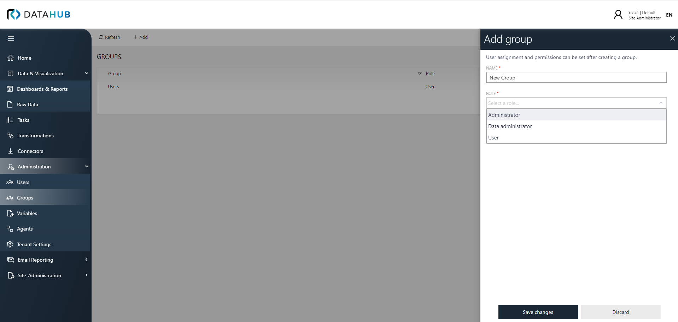Open the Home page via its icon
This screenshot has width=678, height=322.
pyautogui.click(x=11, y=58)
